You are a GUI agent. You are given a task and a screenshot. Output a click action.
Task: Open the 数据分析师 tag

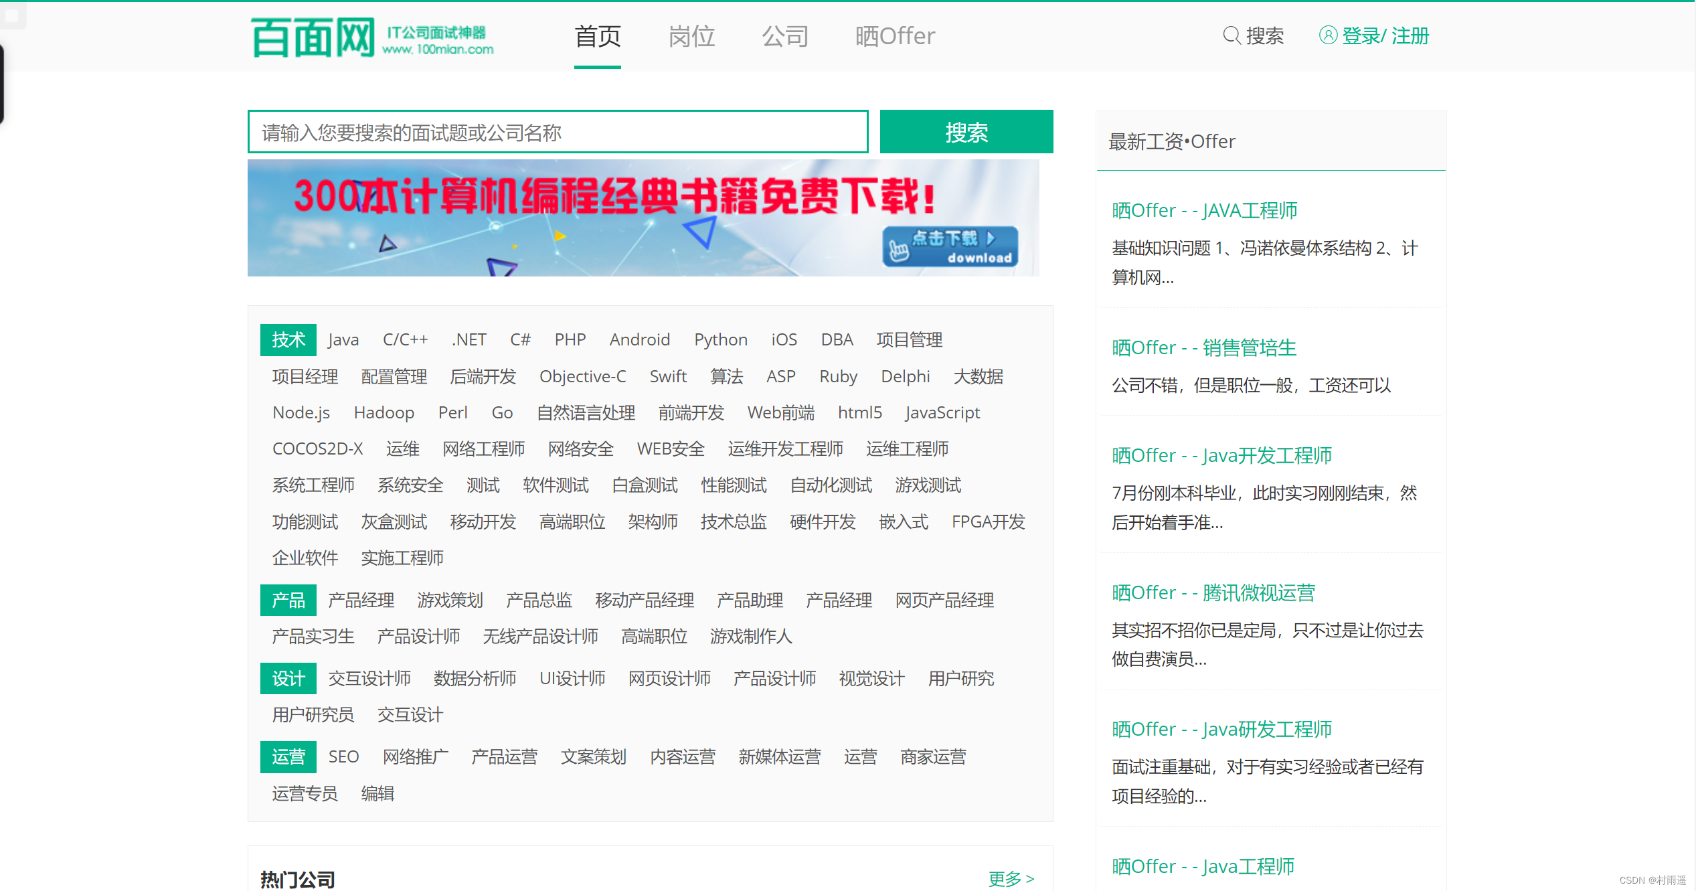[x=475, y=679]
